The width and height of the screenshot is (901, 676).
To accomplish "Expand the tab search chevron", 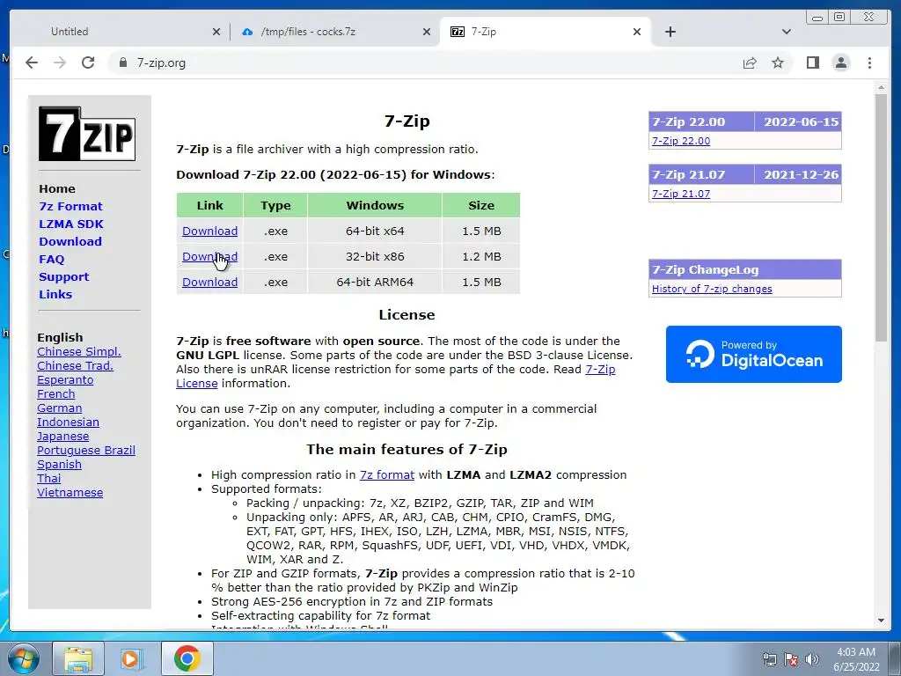I will coord(786,32).
